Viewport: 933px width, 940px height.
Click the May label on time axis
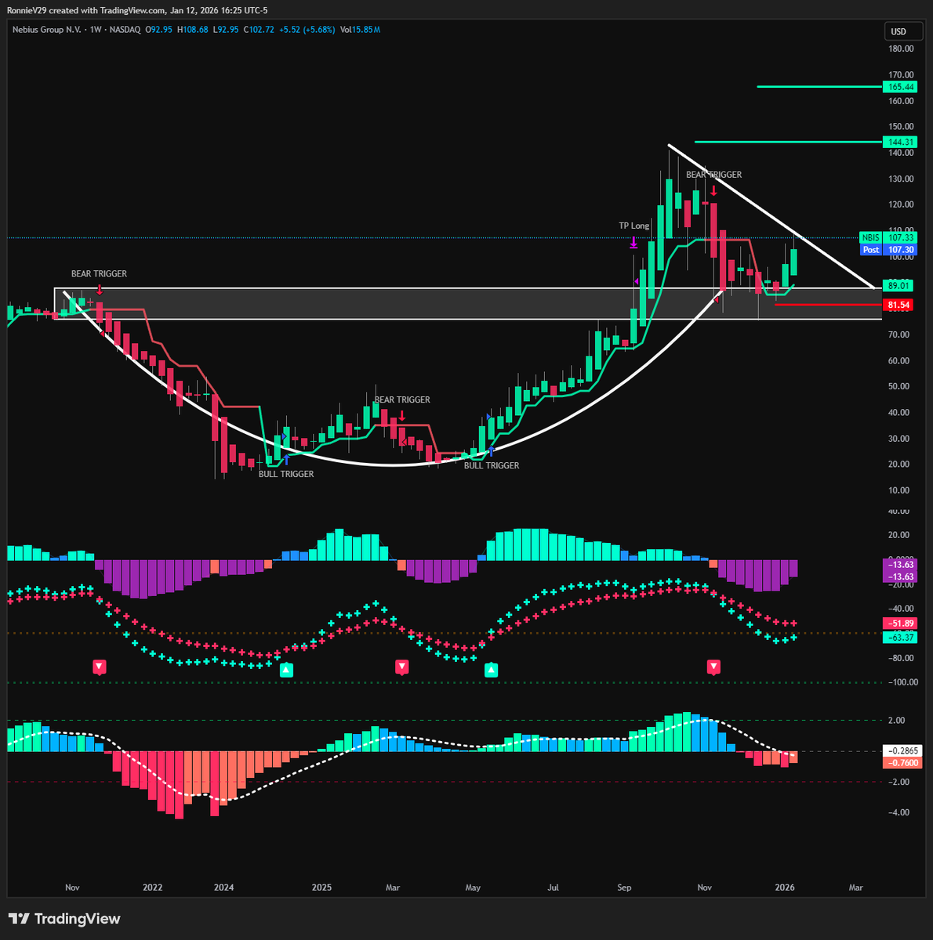(473, 888)
